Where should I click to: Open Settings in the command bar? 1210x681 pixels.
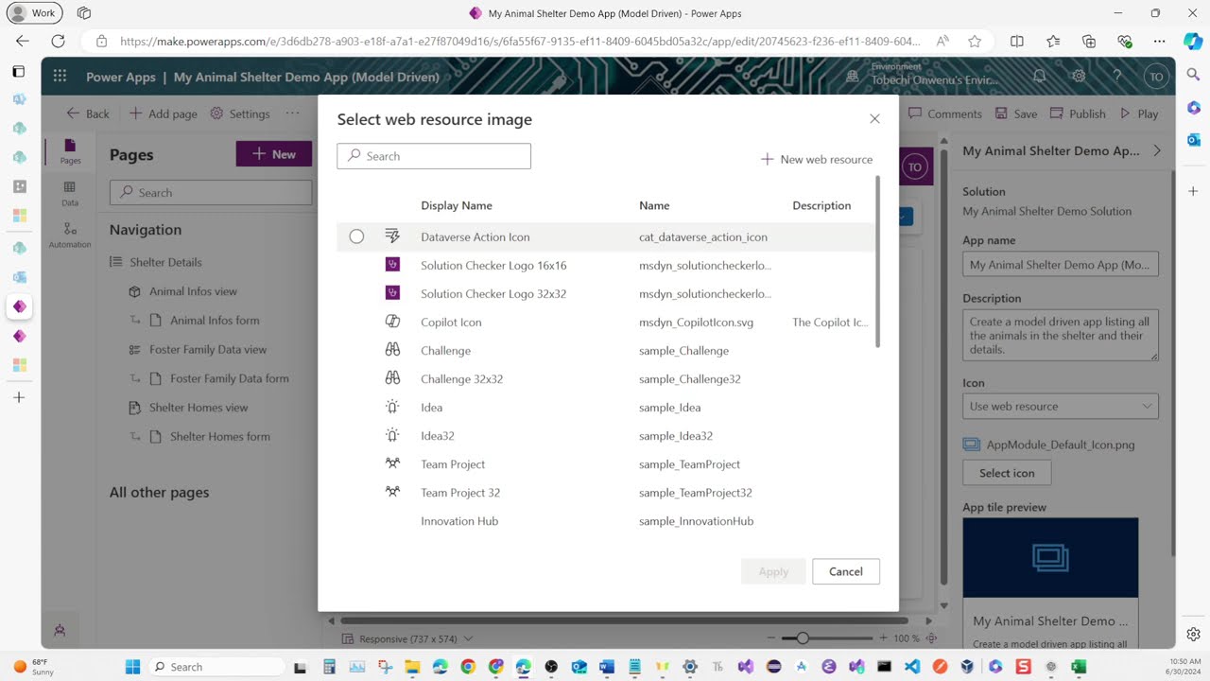coord(240,113)
